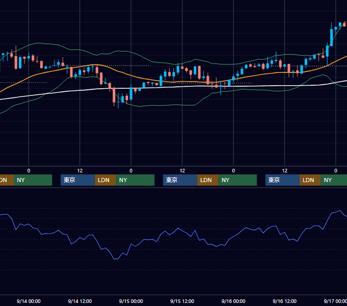Select the LDN session block on 9/16
The image size is (347, 306).
[310, 180]
